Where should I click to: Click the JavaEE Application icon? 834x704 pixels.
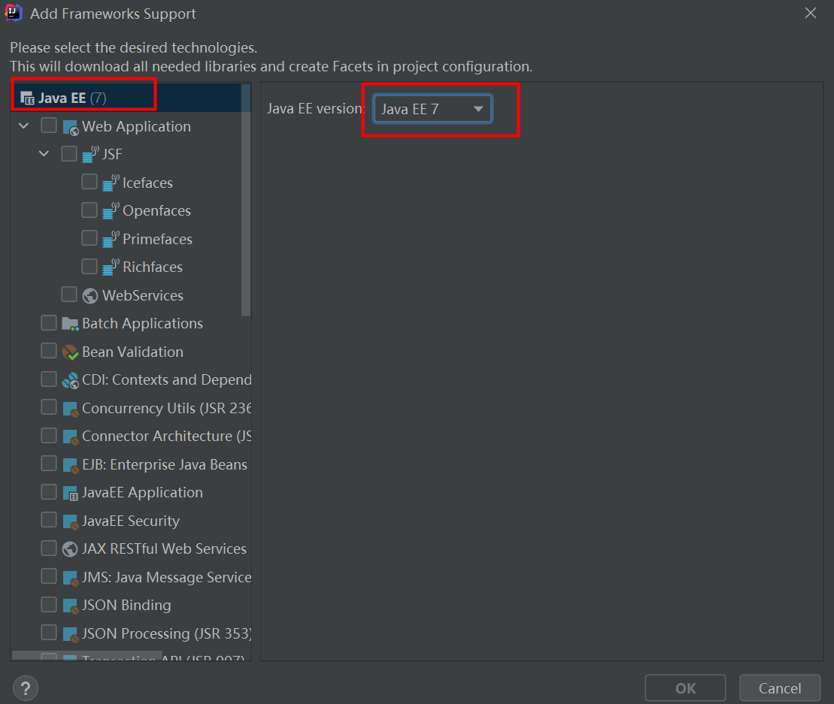[71, 493]
